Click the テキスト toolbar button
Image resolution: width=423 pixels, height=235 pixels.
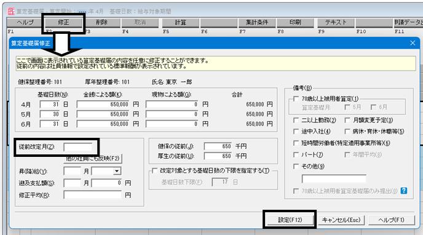(336, 23)
